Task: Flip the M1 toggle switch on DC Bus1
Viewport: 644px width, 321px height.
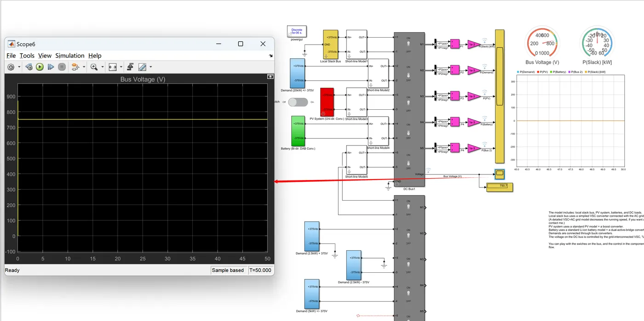Action: click(408, 44)
